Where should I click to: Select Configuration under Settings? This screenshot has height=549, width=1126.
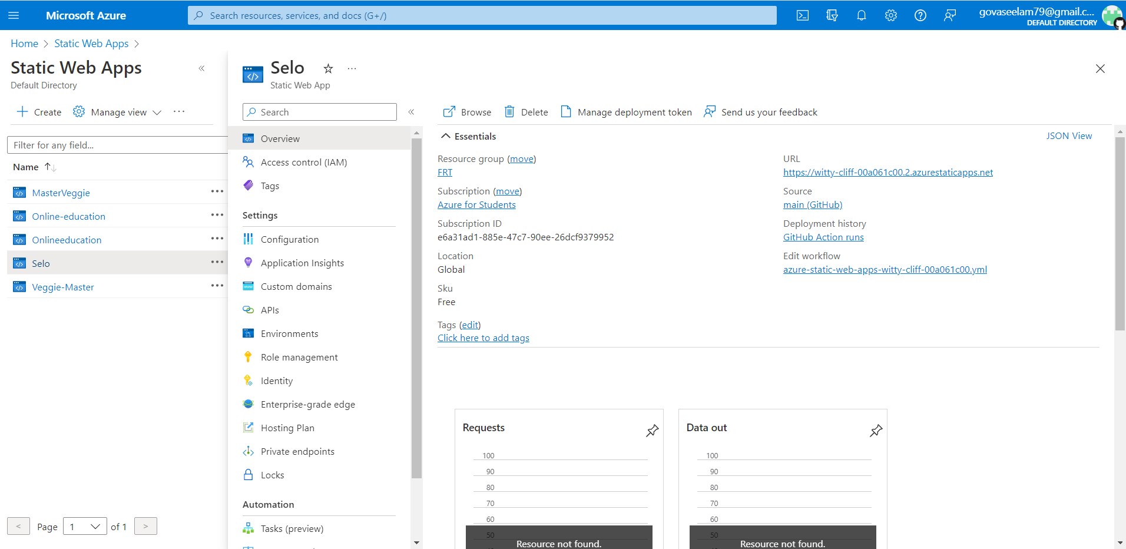point(289,239)
